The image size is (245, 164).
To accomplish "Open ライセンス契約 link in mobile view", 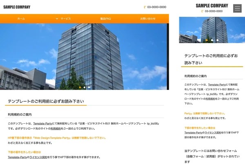I will [213, 133].
